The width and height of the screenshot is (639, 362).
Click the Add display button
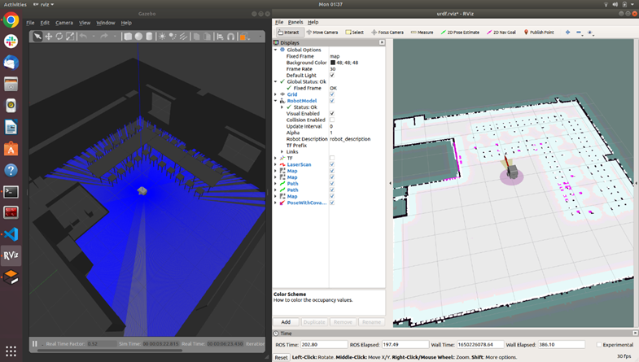(286, 322)
